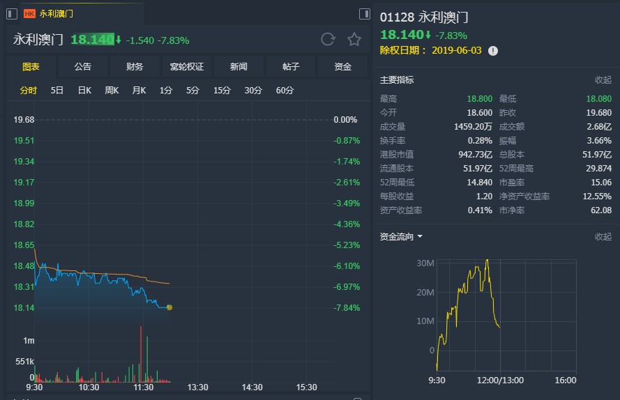Click the refresh quote icon

pos(328,40)
